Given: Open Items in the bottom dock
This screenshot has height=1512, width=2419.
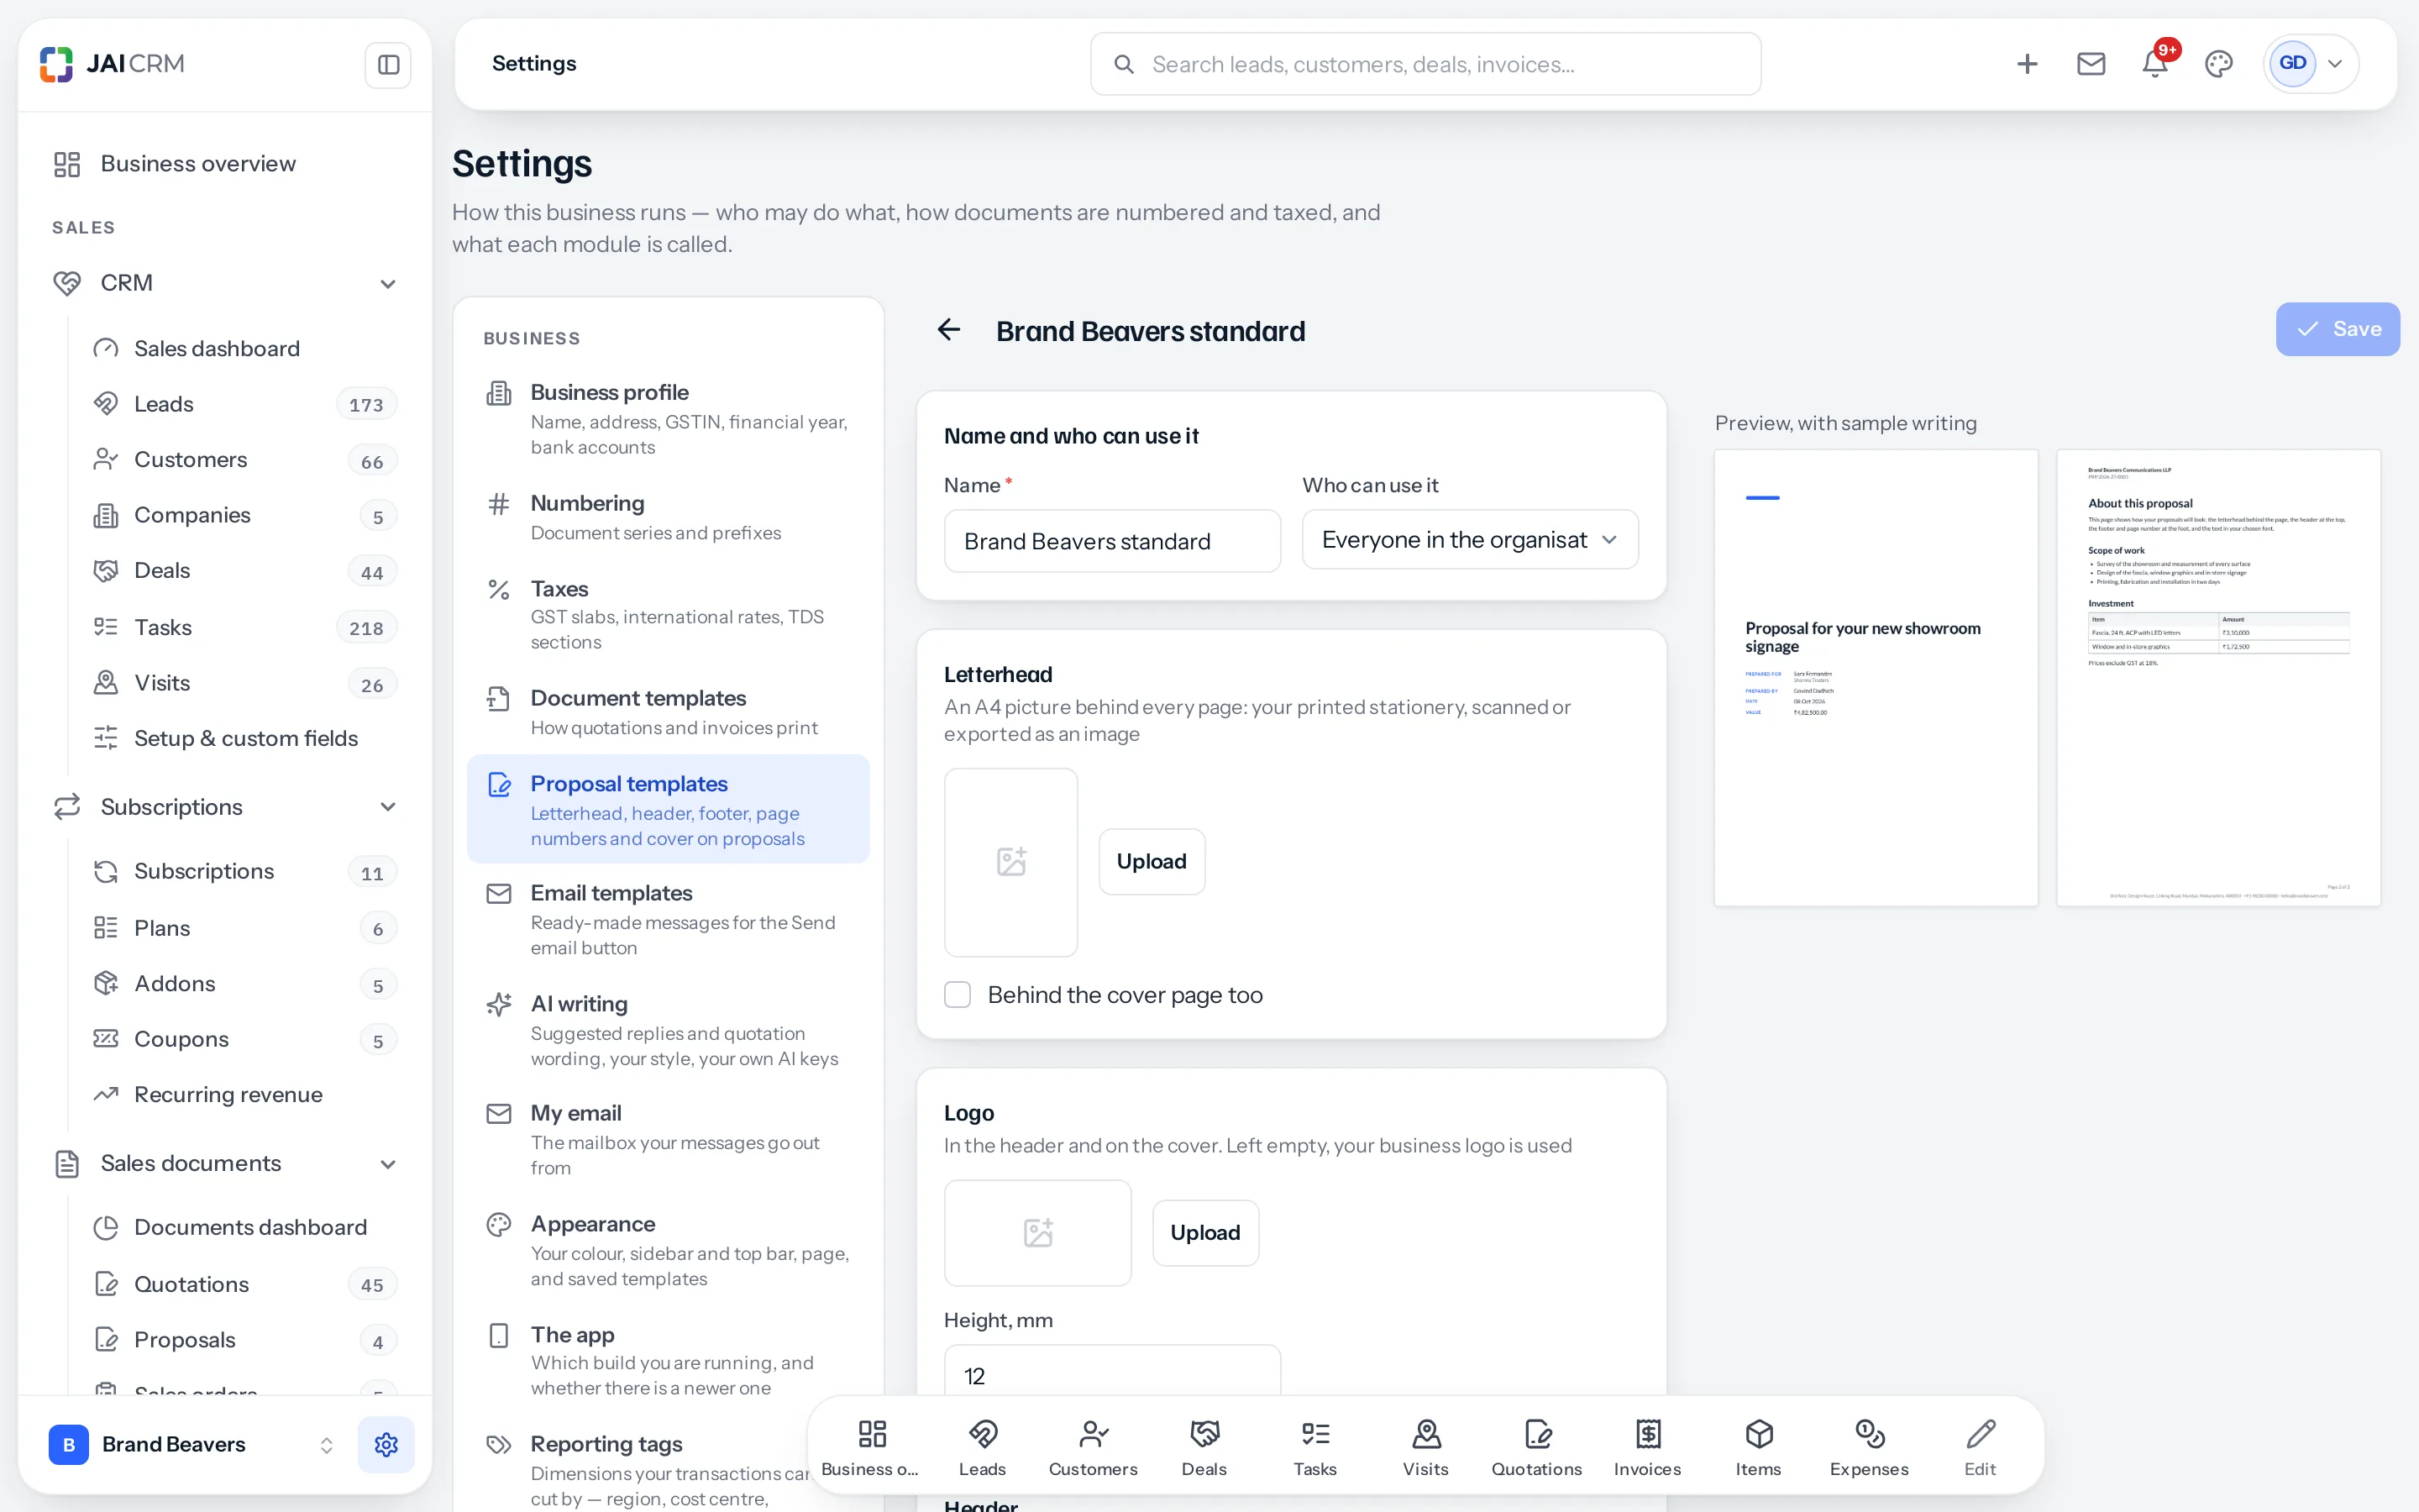Looking at the screenshot, I should click(1758, 1447).
